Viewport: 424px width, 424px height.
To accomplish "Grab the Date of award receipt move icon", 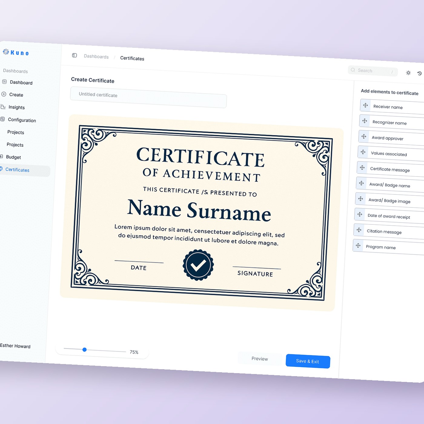I will click(x=360, y=214).
